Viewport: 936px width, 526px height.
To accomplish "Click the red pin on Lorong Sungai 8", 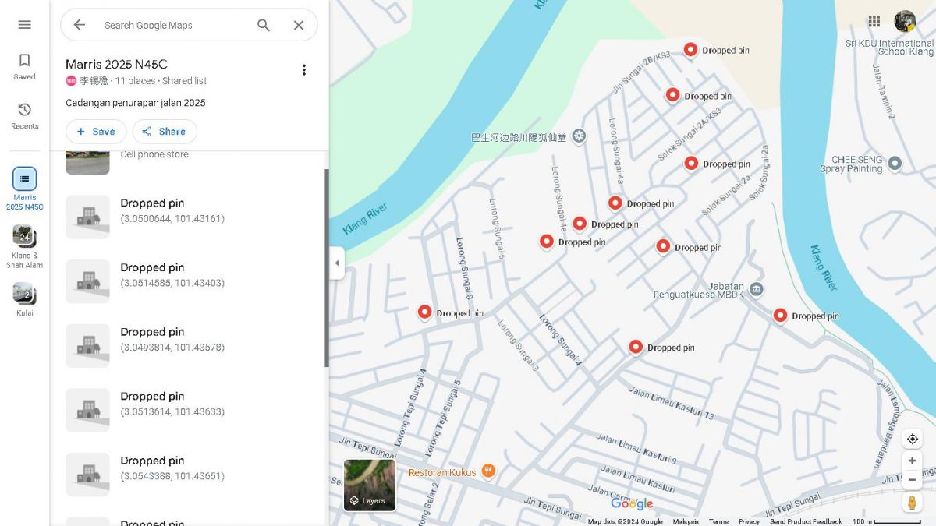I will click(x=424, y=312).
